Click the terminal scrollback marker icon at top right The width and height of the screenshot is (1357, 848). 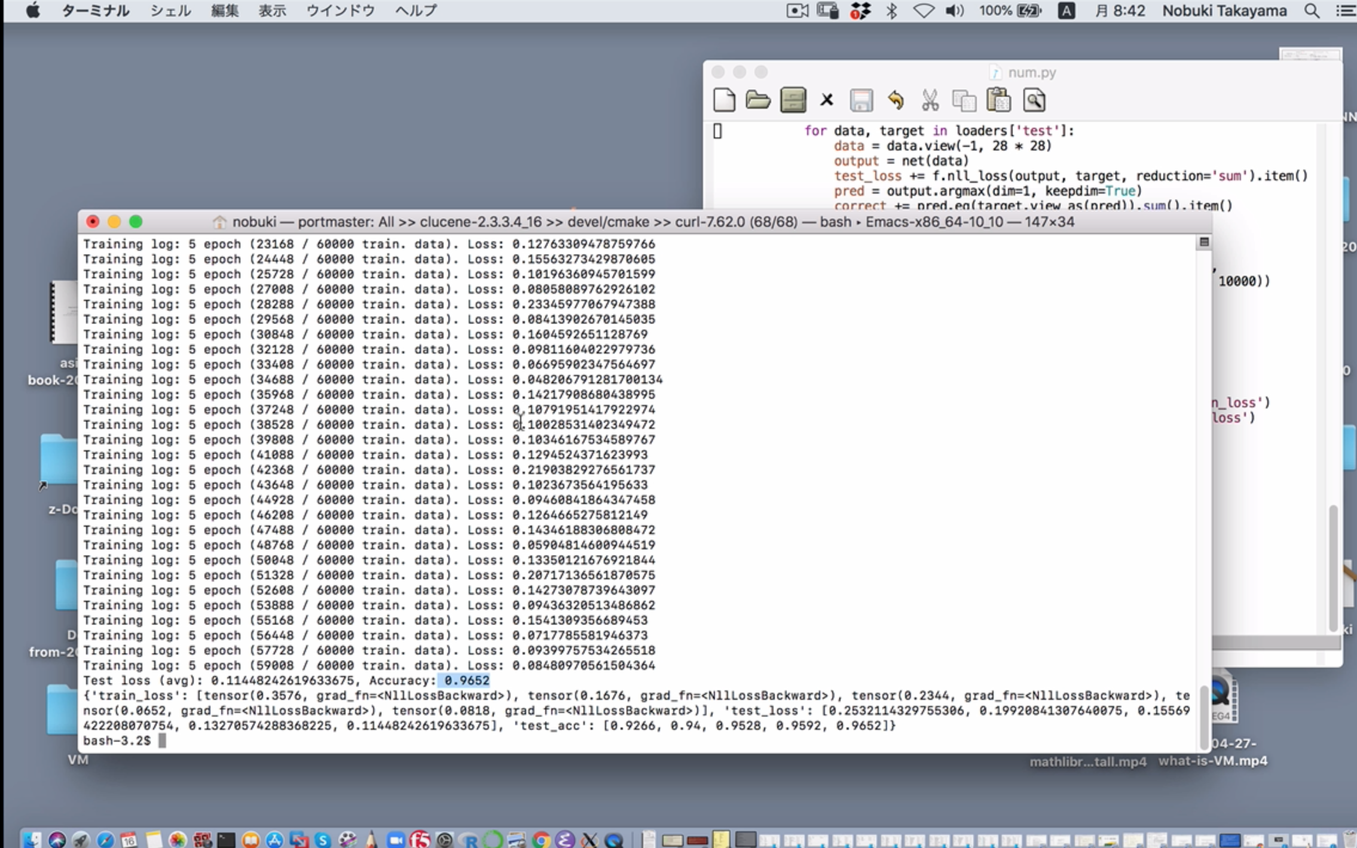click(1204, 242)
